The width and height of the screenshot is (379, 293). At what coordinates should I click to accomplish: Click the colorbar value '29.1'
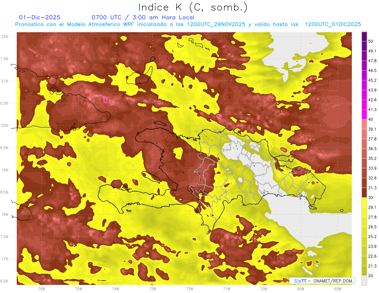(372, 207)
